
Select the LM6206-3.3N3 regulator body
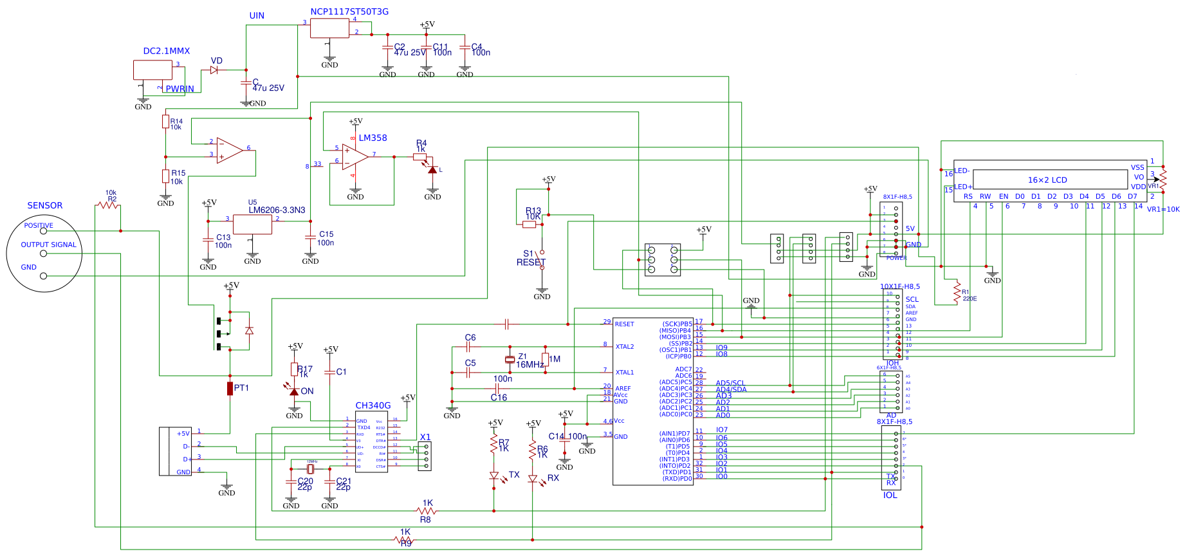(x=252, y=225)
